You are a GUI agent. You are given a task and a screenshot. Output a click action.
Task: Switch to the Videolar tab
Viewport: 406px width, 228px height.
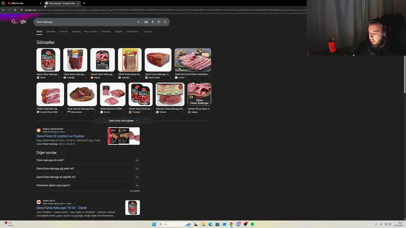tap(63, 31)
